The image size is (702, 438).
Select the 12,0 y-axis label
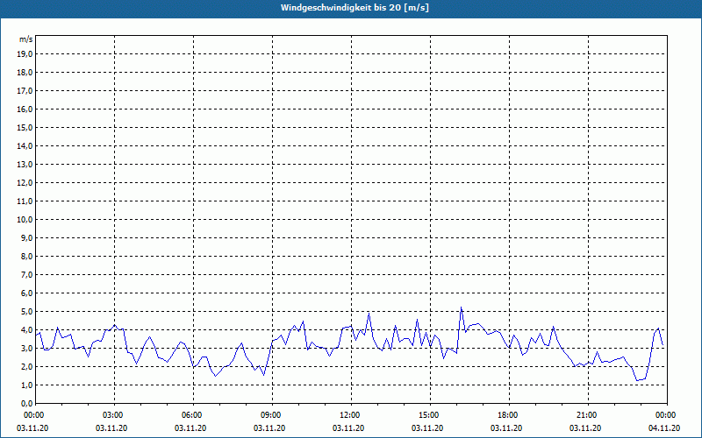[25, 182]
